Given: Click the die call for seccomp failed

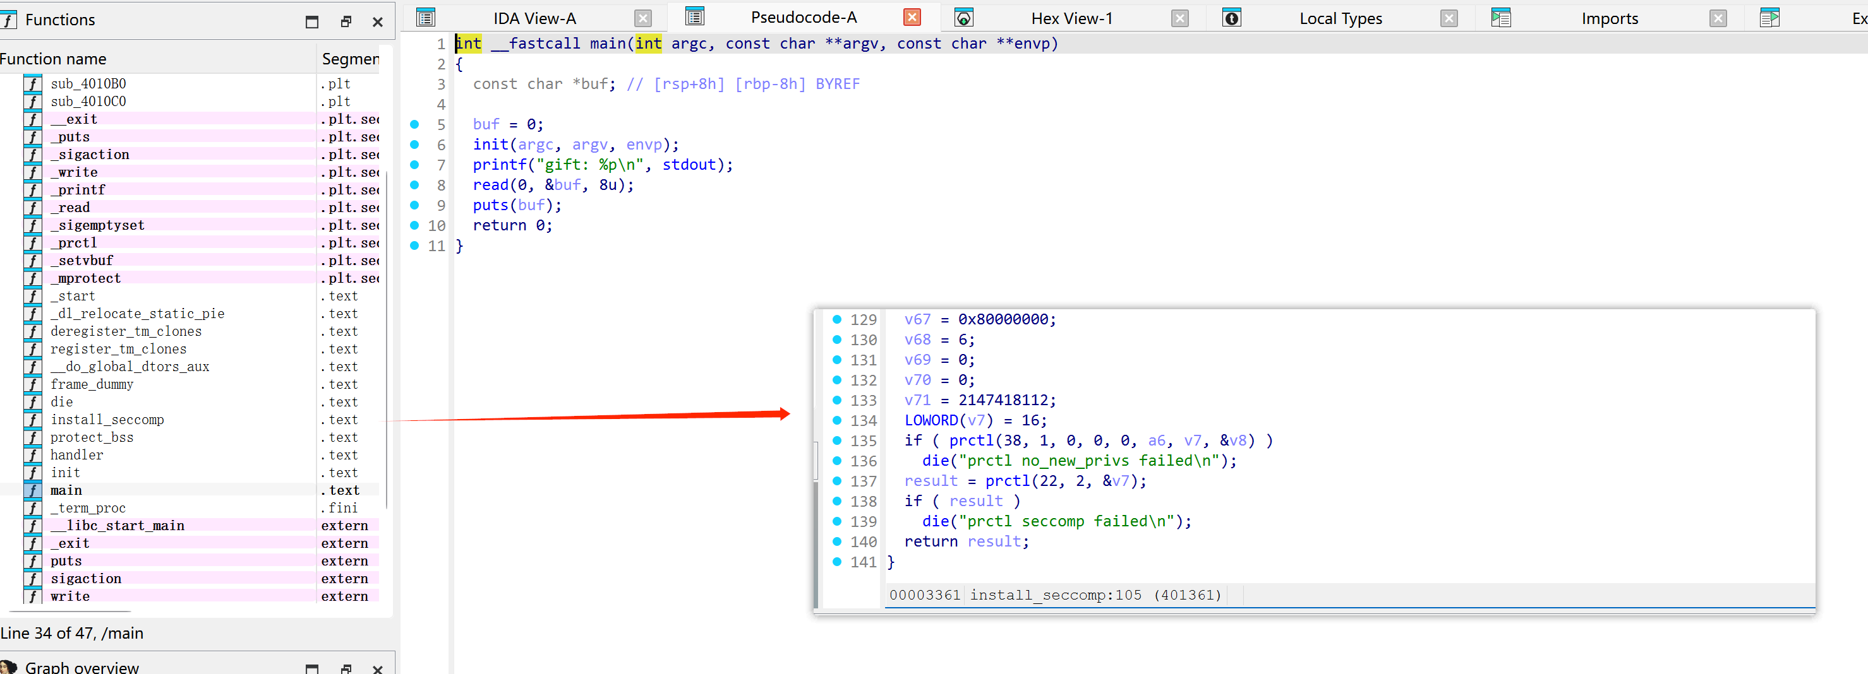Looking at the screenshot, I should (936, 521).
